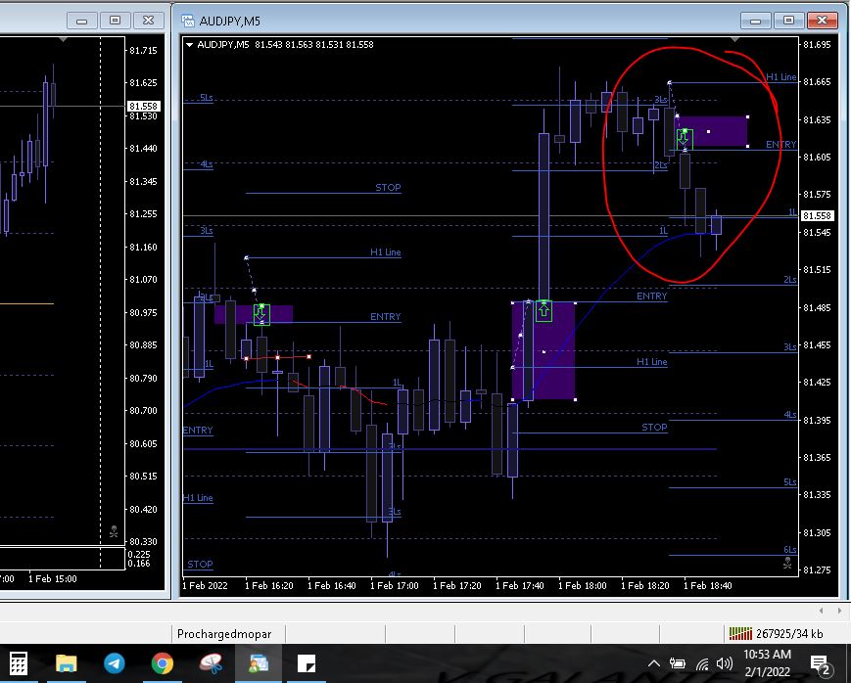
Task: Click the green down-arrow sell marker near 16:20
Action: (261, 315)
